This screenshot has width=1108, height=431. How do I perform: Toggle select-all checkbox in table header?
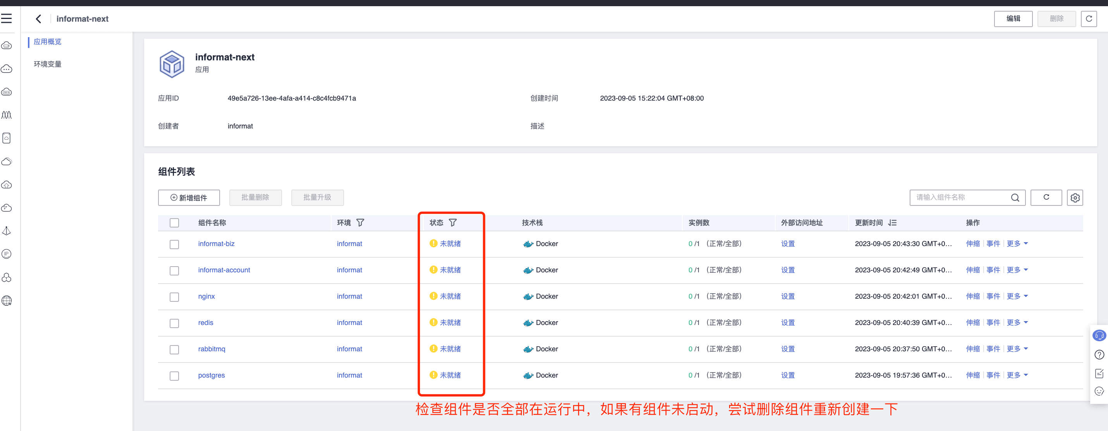[174, 223]
